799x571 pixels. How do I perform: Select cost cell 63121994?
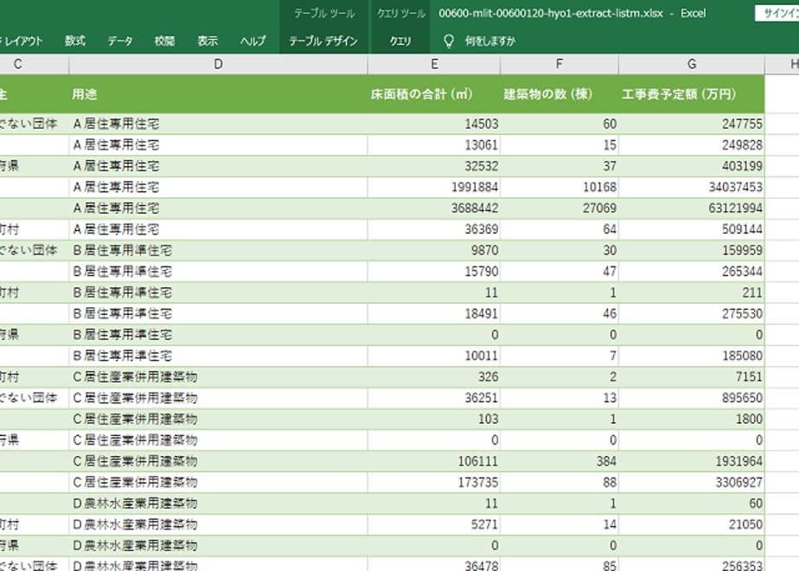[692, 209]
